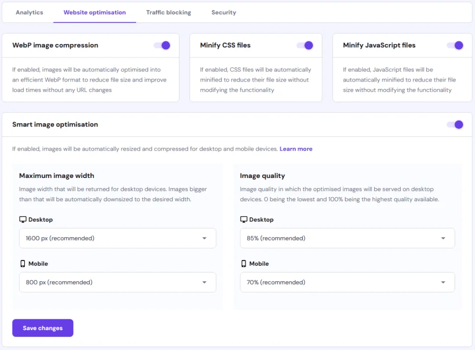Open the Learn more link
The image size is (475, 350).
[x=296, y=149]
